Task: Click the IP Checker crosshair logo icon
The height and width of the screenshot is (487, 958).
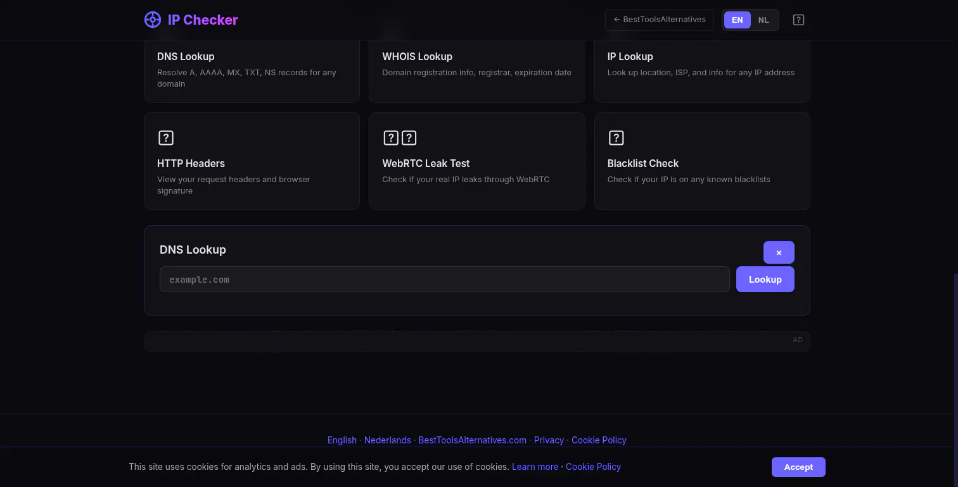Action: [153, 20]
